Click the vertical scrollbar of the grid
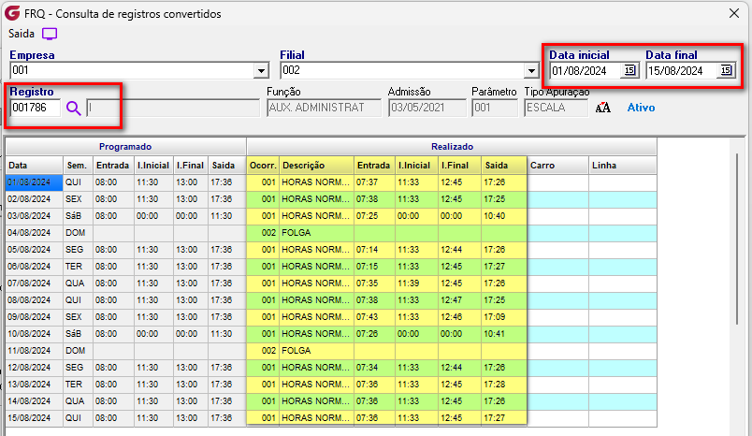752x436 pixels. [x=738, y=240]
